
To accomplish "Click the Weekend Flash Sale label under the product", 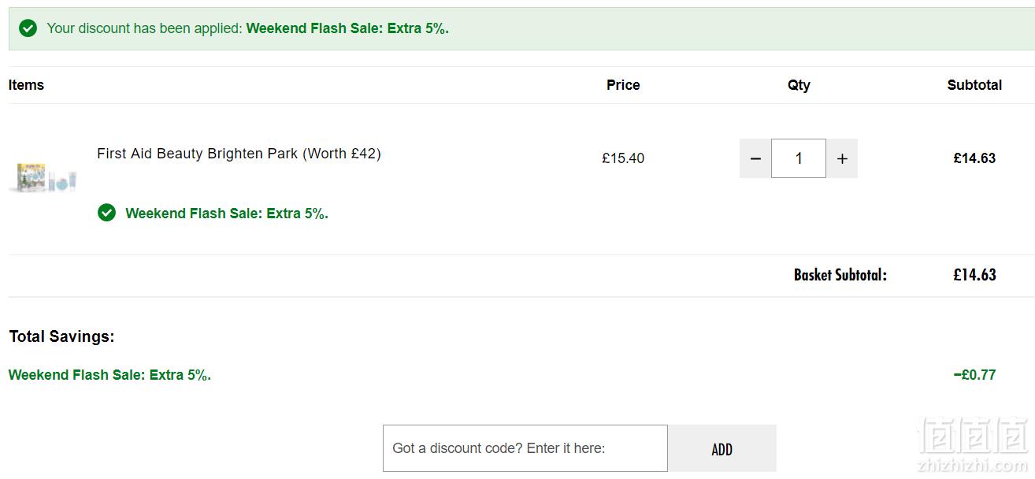I will 227,214.
